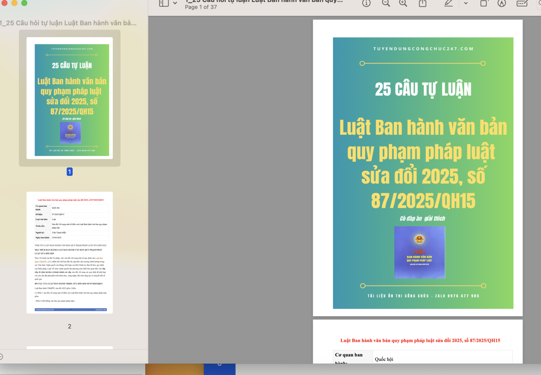
Task: Click the Zoom In magnifier icon
Action: tap(403, 3)
